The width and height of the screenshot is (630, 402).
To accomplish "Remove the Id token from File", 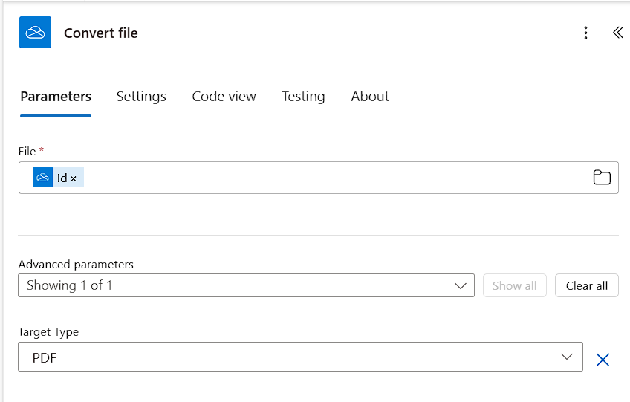I will coord(74,178).
